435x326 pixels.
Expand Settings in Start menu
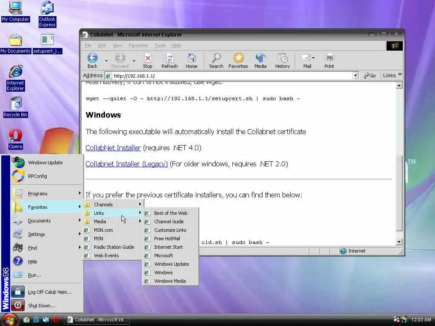(x=47, y=234)
